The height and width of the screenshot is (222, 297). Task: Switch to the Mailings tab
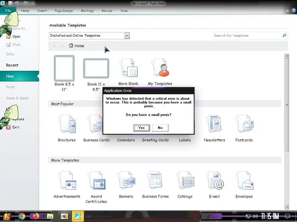pos(87,11)
